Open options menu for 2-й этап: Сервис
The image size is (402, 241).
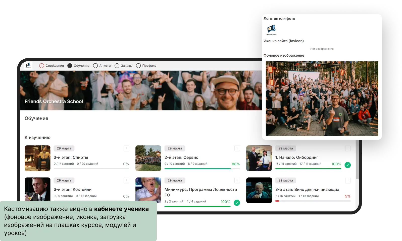coord(237,148)
